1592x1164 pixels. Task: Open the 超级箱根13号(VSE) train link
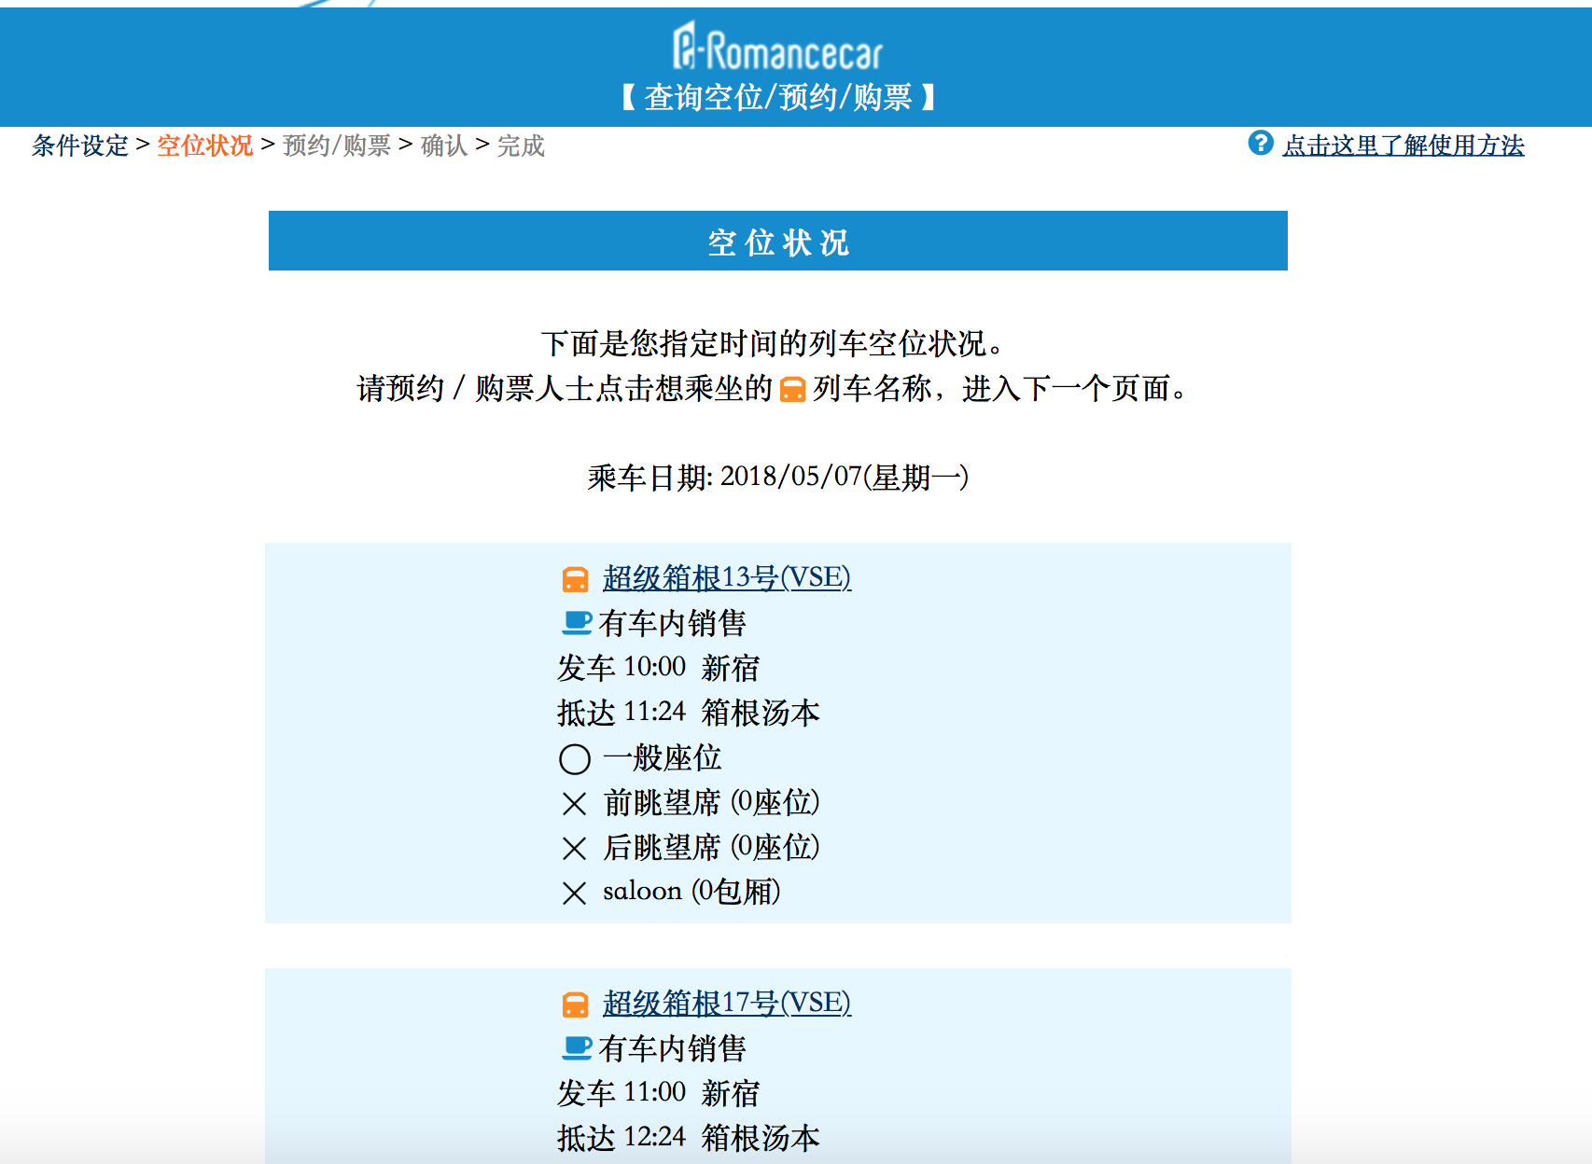click(727, 578)
